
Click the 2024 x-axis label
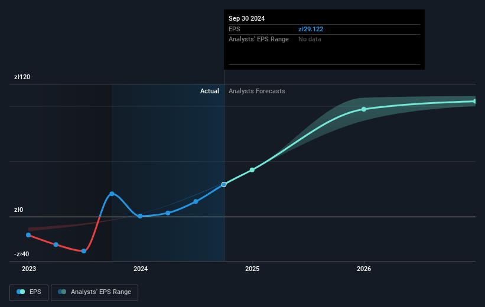141,269
